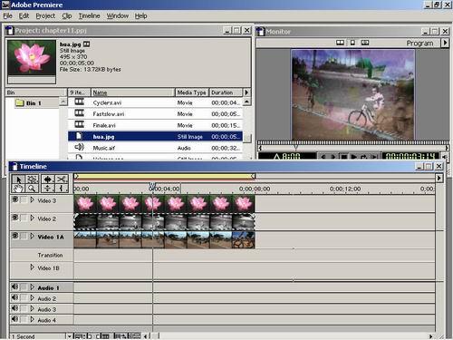453x340 pixels.
Task: Select the Selection arrow tool
Action: [18, 180]
